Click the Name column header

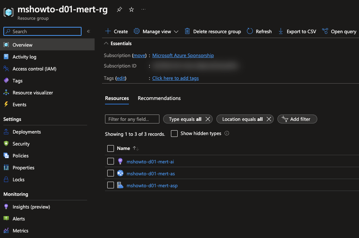[x=123, y=148]
